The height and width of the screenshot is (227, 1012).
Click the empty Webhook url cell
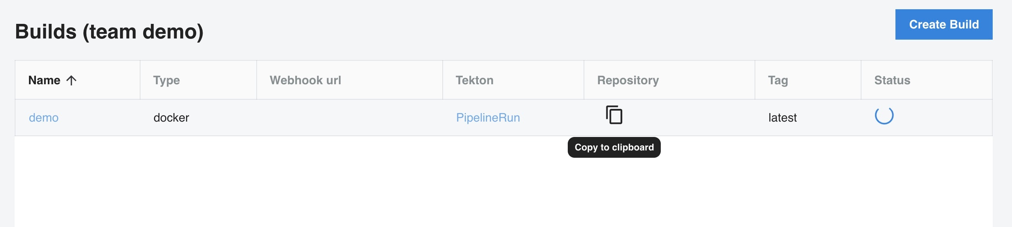349,117
